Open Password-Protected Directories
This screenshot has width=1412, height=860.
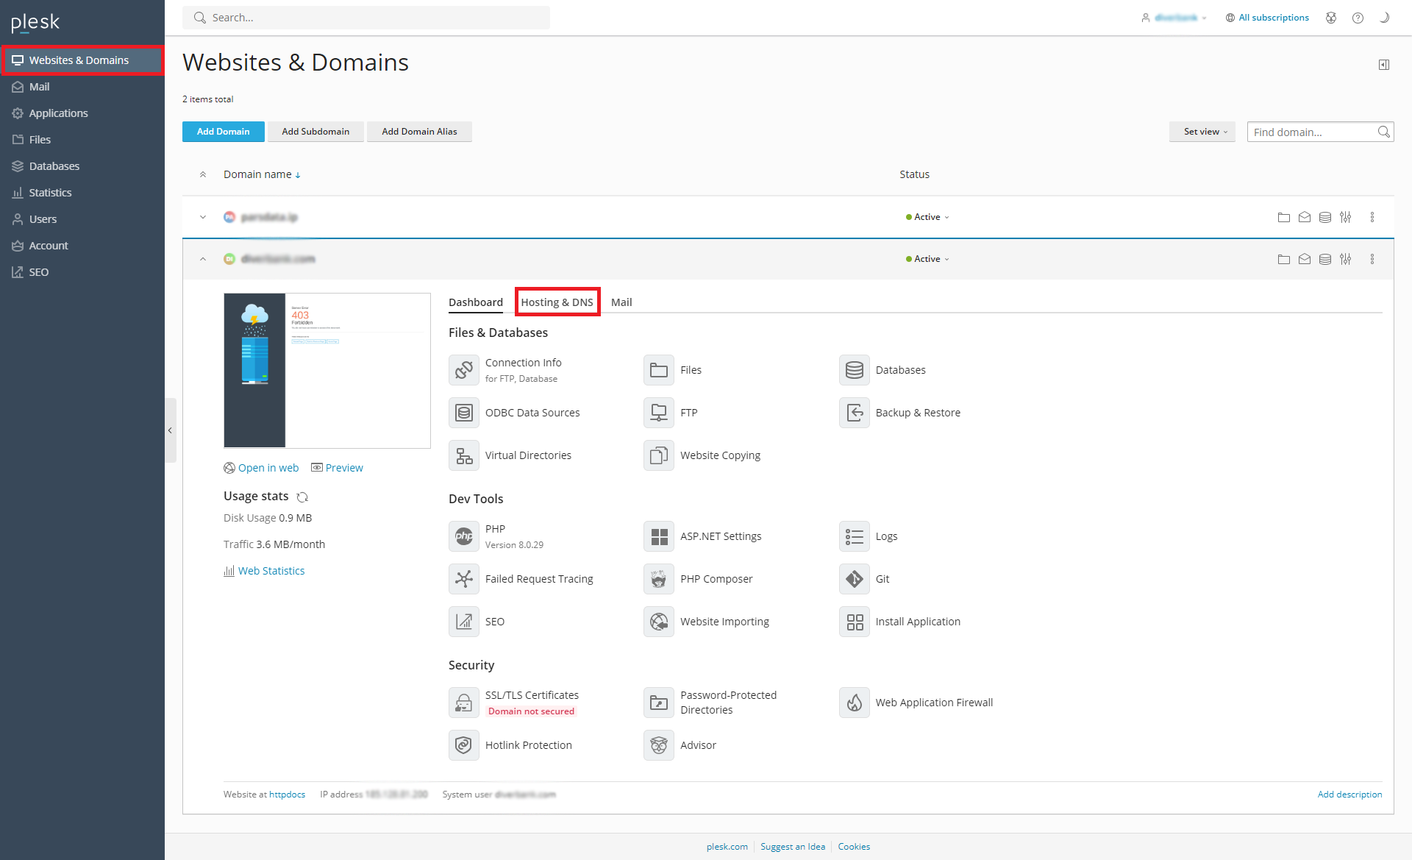[x=710, y=703]
